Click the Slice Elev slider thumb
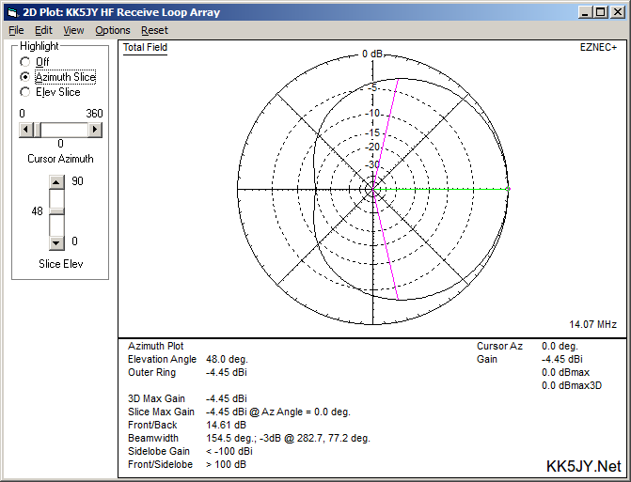The image size is (631, 482). [x=56, y=211]
